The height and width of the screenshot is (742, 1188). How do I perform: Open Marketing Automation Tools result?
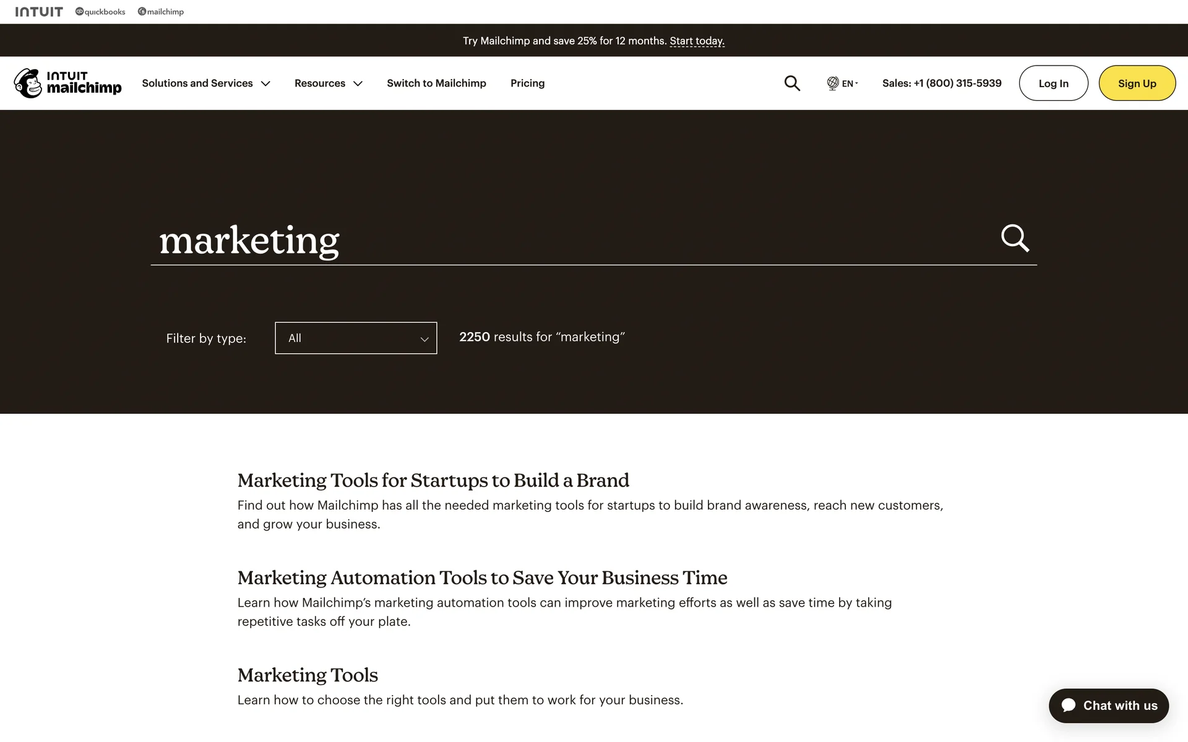482,578
